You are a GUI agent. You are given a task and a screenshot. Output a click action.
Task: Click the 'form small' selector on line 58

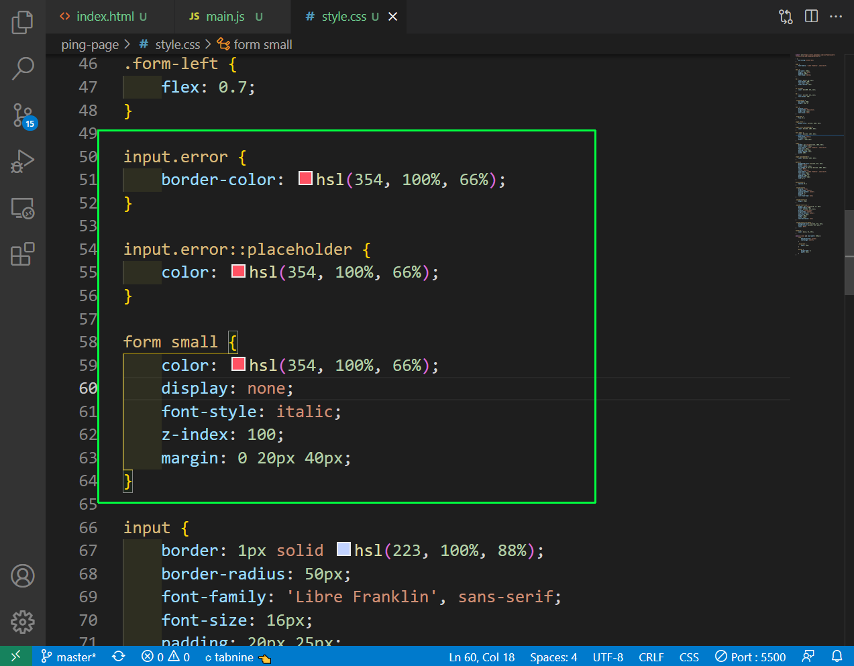click(x=170, y=342)
